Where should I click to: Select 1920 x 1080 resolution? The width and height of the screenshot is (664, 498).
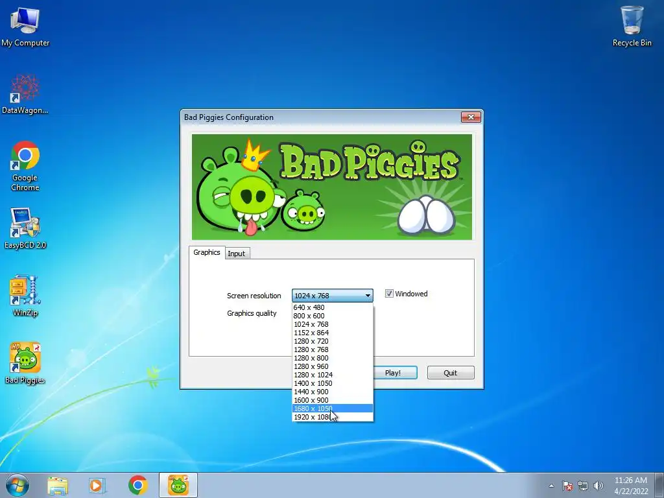tap(333, 417)
